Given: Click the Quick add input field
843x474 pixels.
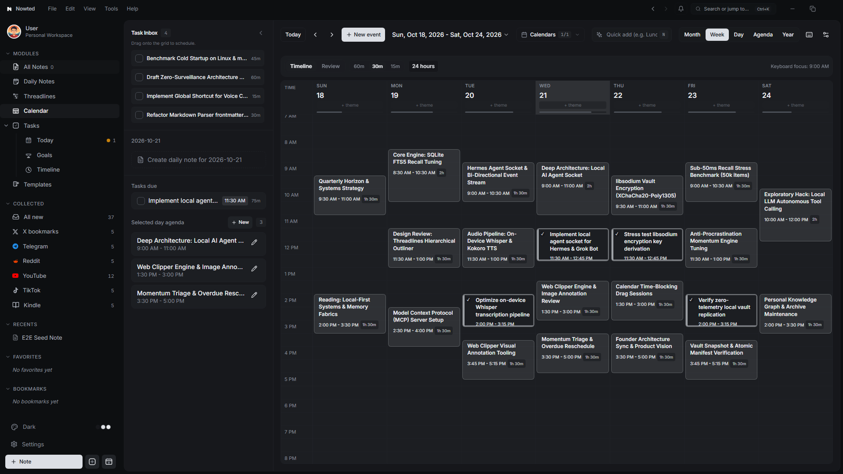Looking at the screenshot, I should pos(631,35).
